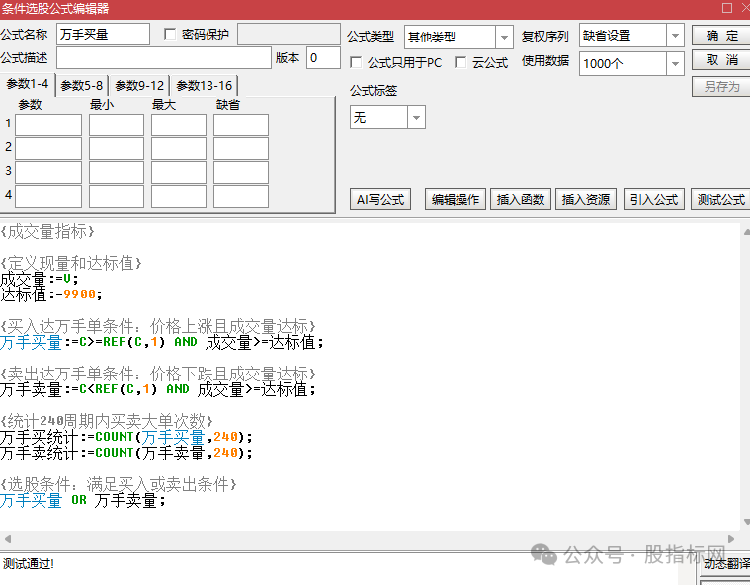Click the 测试通过! status message
The width and height of the screenshot is (750, 585).
point(29,564)
